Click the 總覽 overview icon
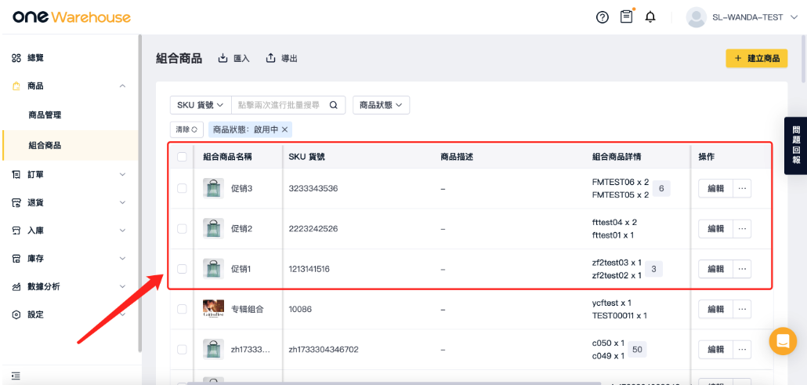This screenshot has width=807, height=385. [16, 58]
